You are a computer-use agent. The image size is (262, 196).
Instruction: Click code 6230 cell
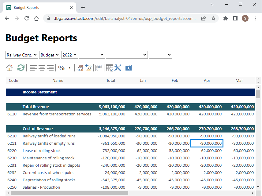pyautogui.click(x=12, y=158)
